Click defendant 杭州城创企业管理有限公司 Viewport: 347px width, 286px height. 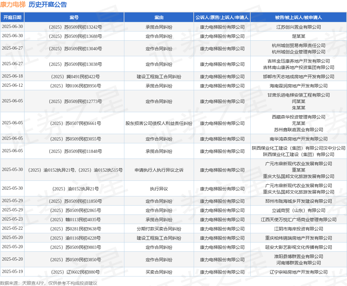point(299,52)
